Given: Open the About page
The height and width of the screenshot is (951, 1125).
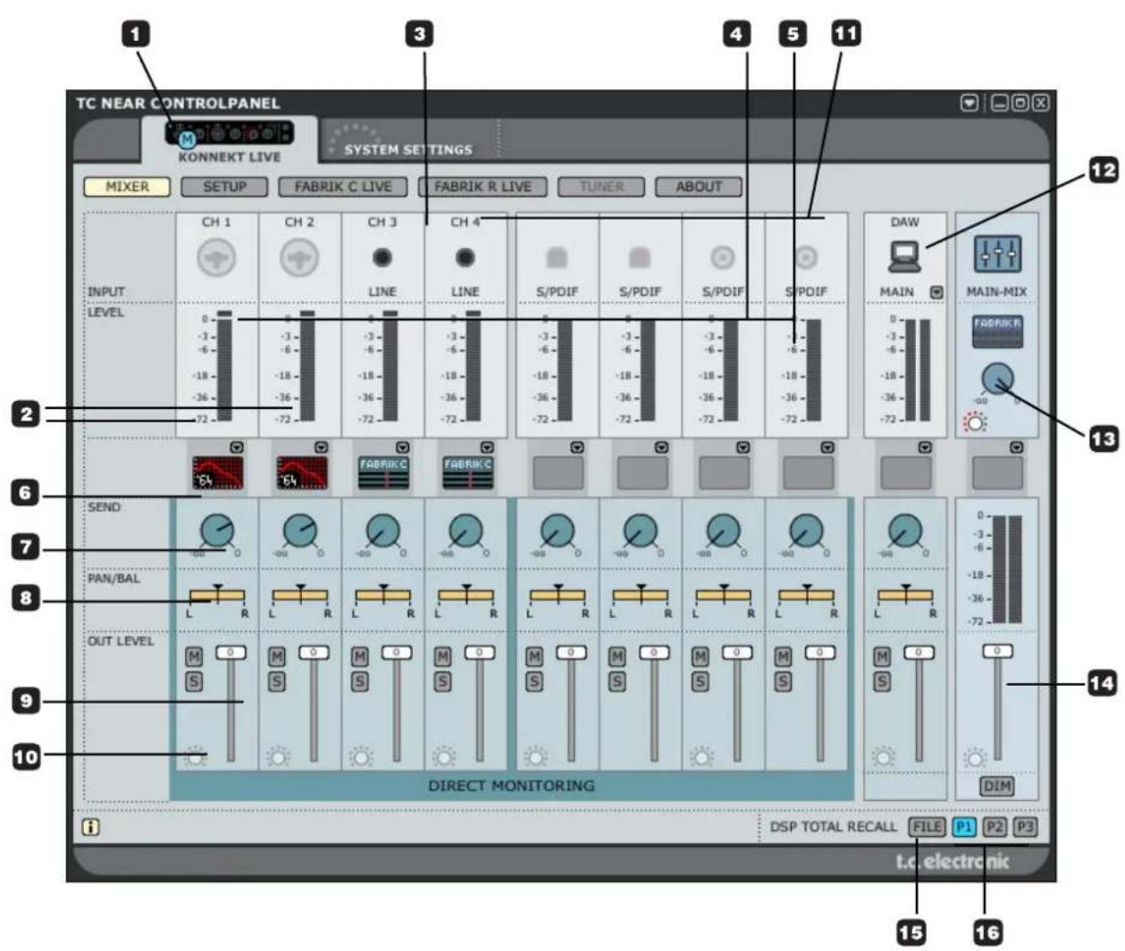Looking at the screenshot, I should [699, 187].
